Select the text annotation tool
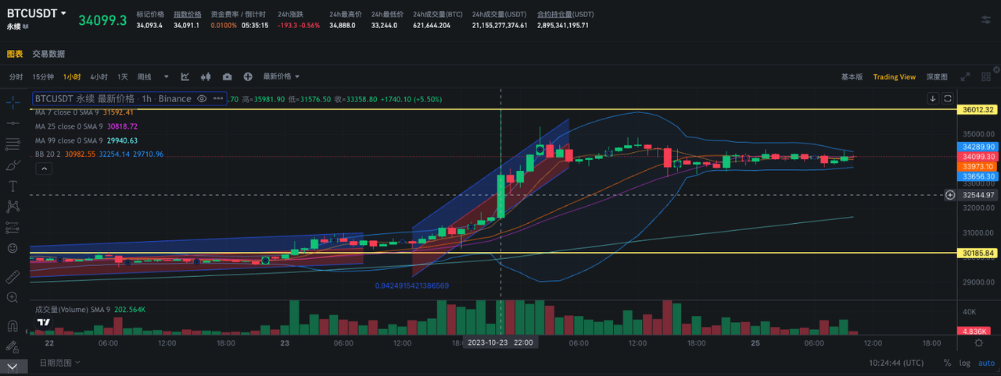 (x=13, y=186)
